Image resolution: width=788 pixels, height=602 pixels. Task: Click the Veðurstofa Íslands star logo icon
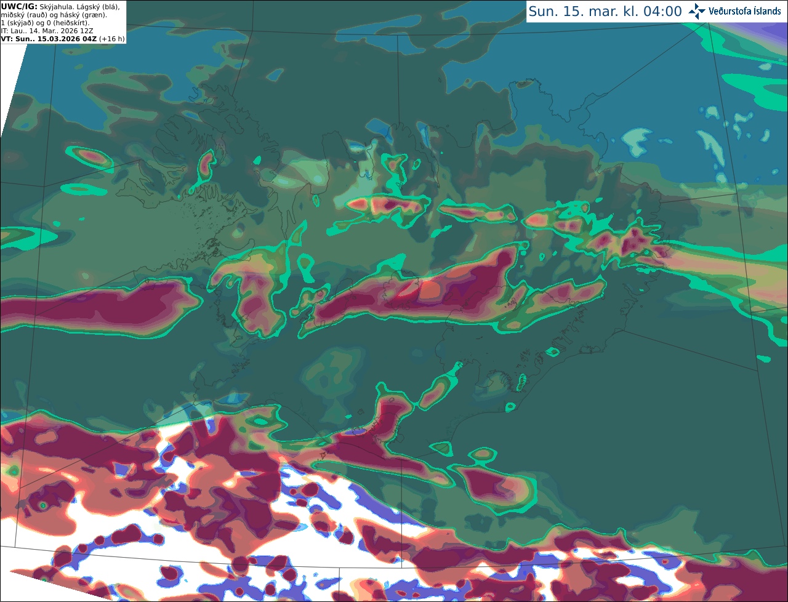(698, 11)
